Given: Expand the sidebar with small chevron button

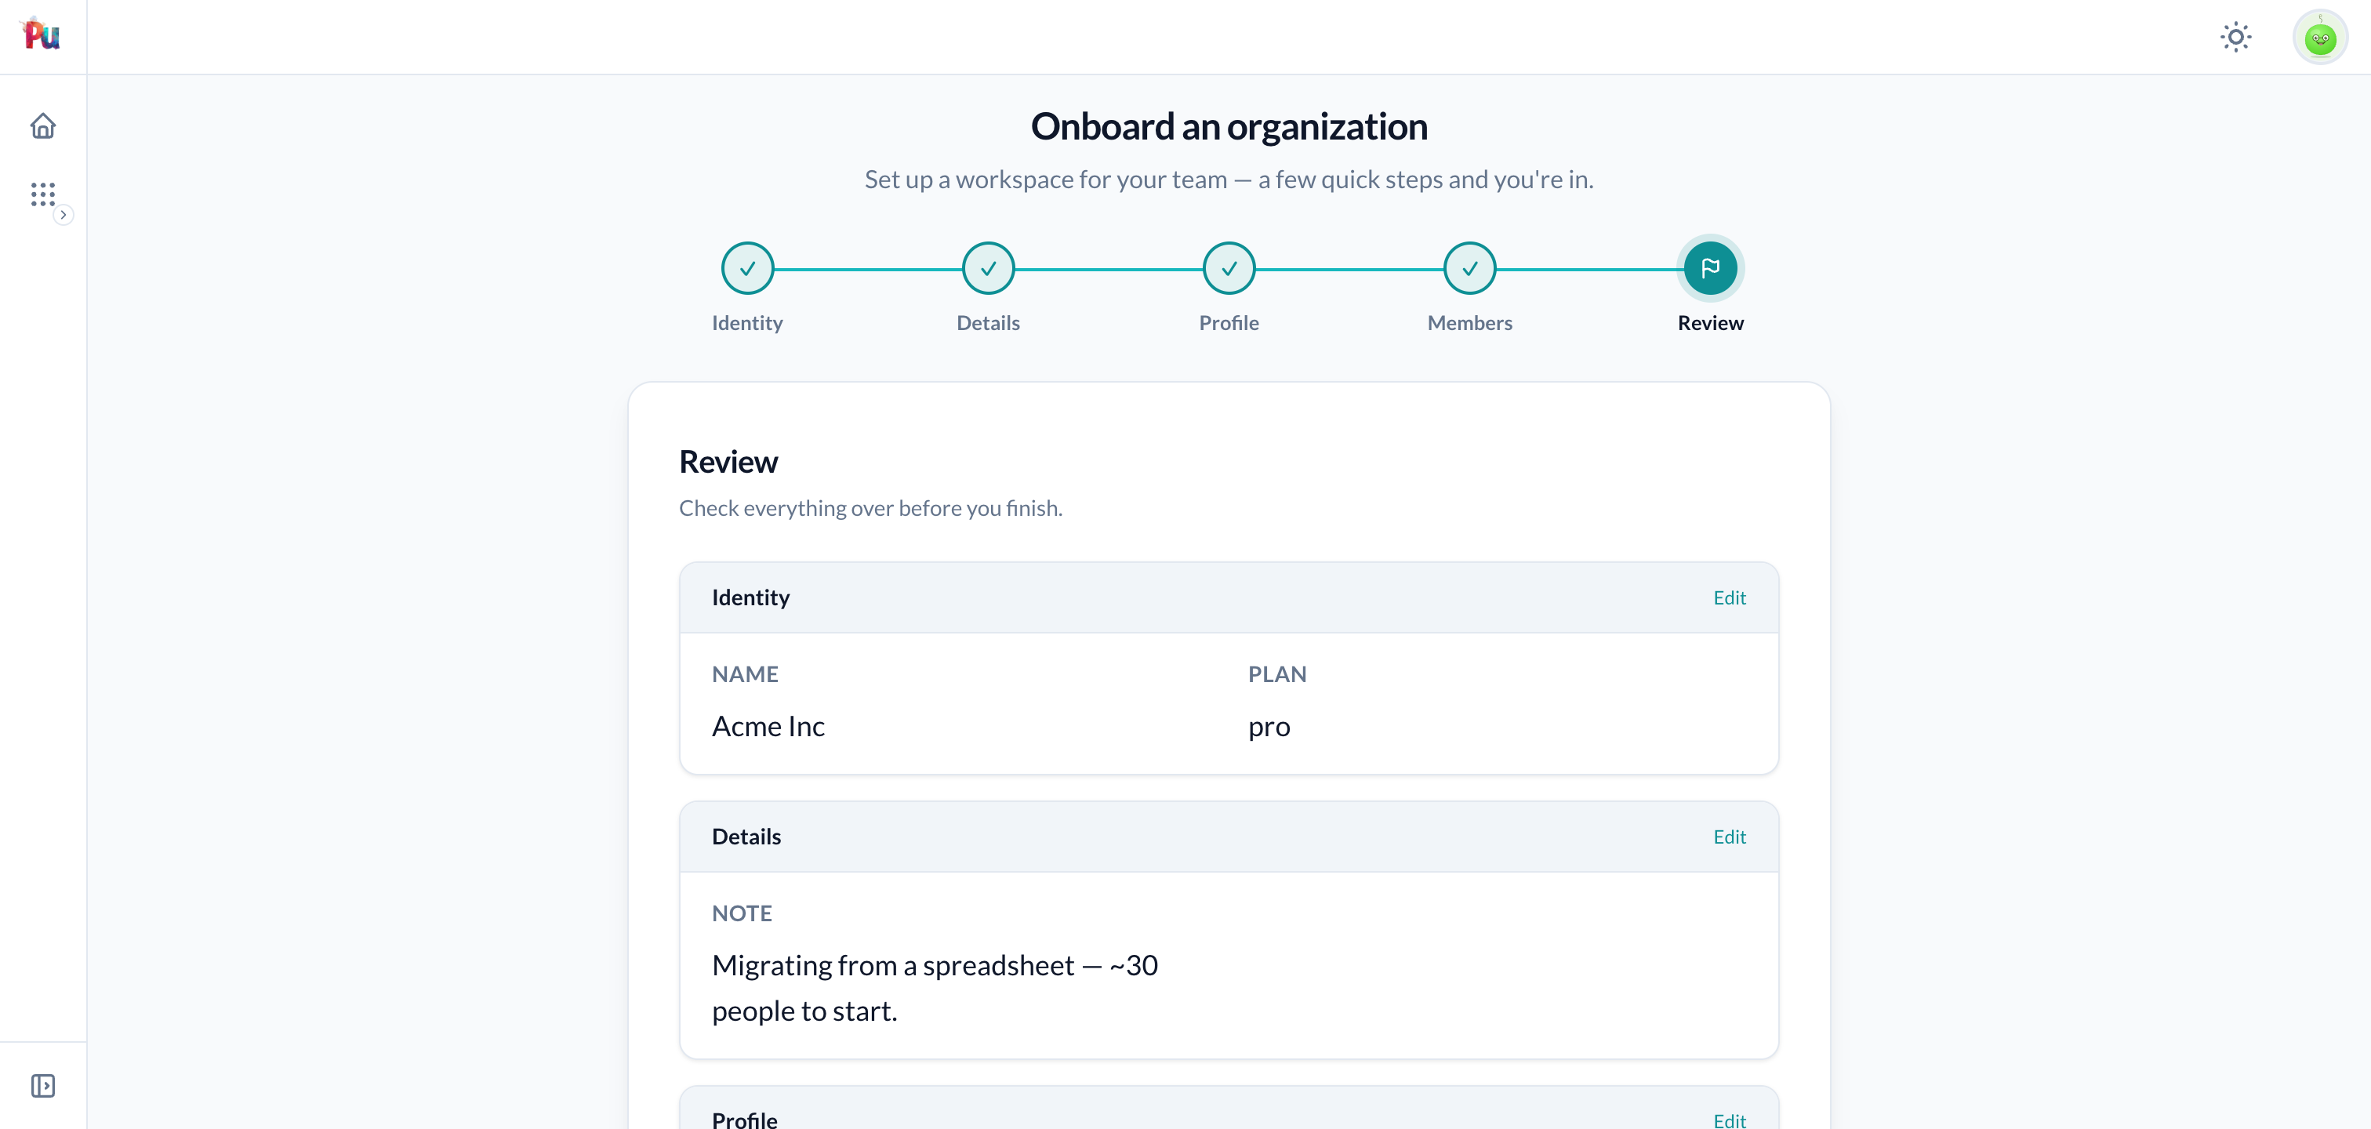Looking at the screenshot, I should 63,214.
